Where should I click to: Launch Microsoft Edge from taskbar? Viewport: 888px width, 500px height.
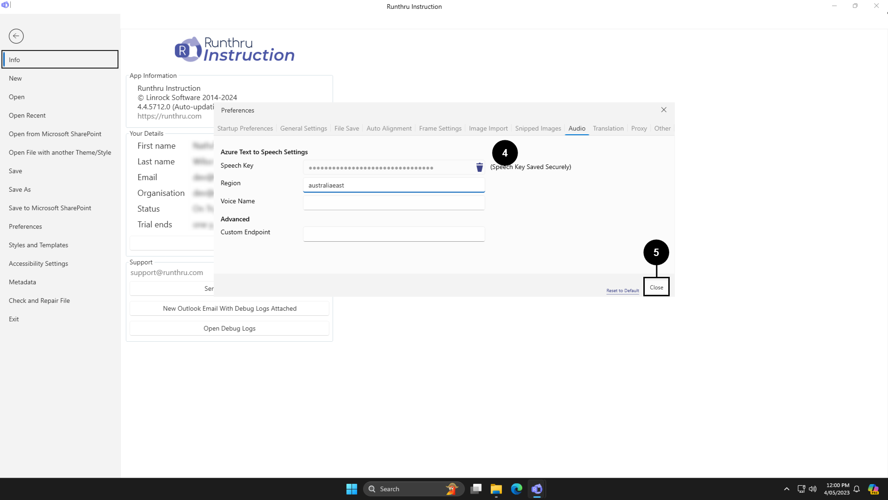517,489
